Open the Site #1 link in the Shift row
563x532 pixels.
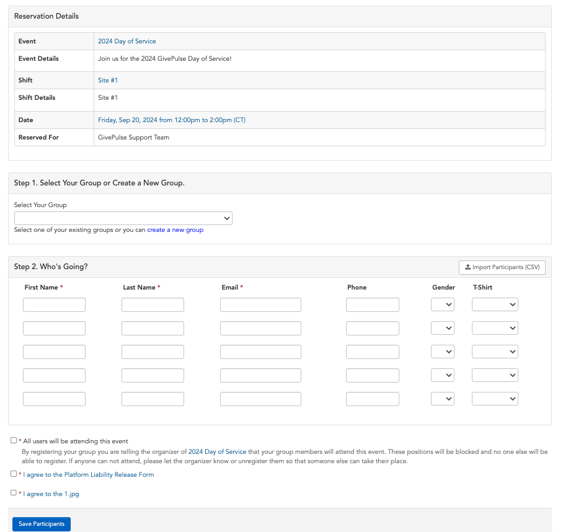[108, 81]
